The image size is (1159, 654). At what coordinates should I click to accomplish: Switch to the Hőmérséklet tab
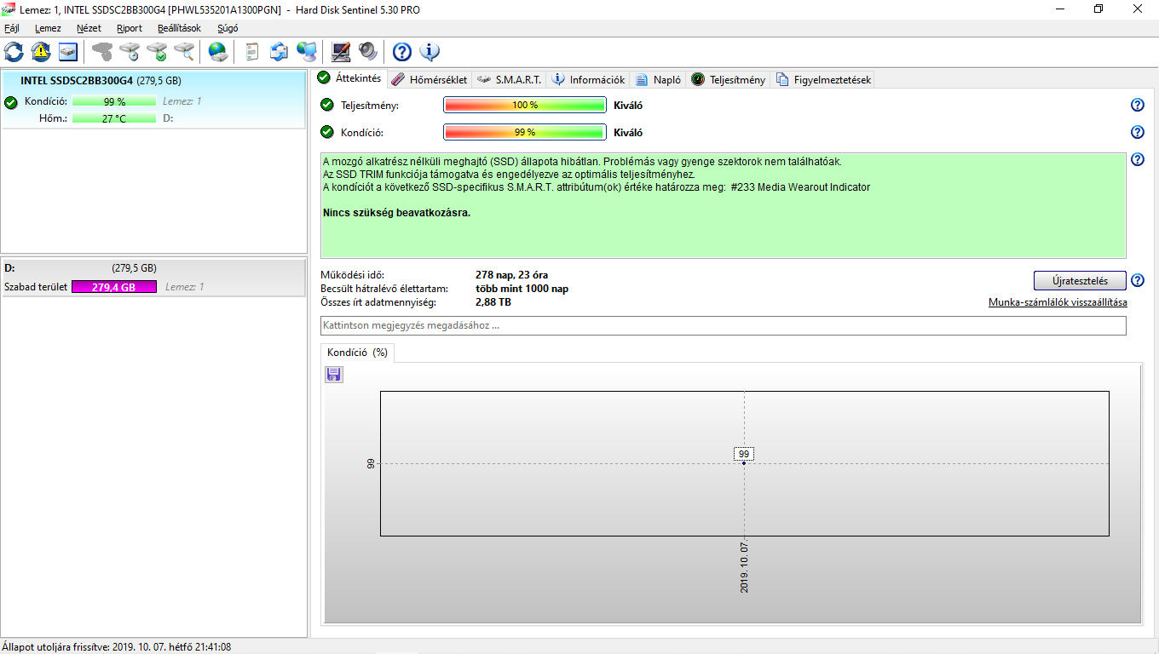pos(430,79)
